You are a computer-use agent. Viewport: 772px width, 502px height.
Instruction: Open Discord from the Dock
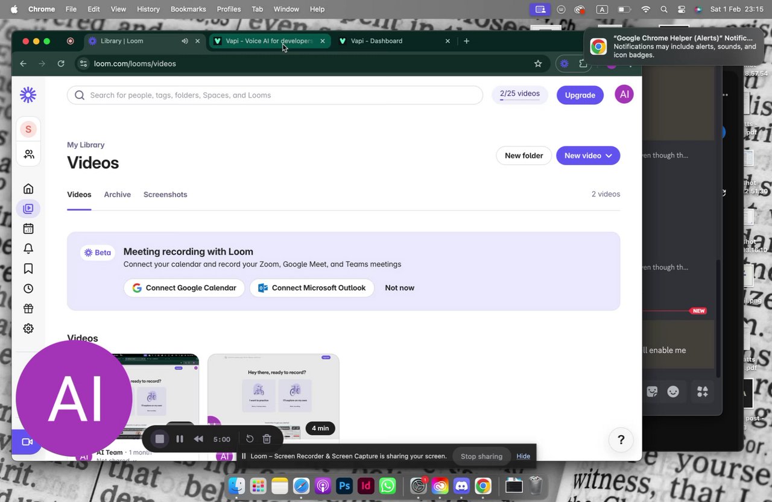coord(461,486)
